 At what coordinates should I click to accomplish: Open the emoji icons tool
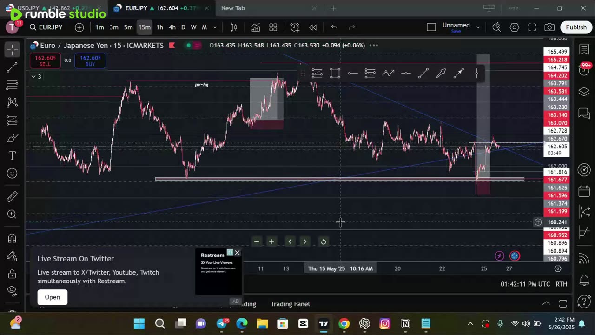(x=13, y=174)
